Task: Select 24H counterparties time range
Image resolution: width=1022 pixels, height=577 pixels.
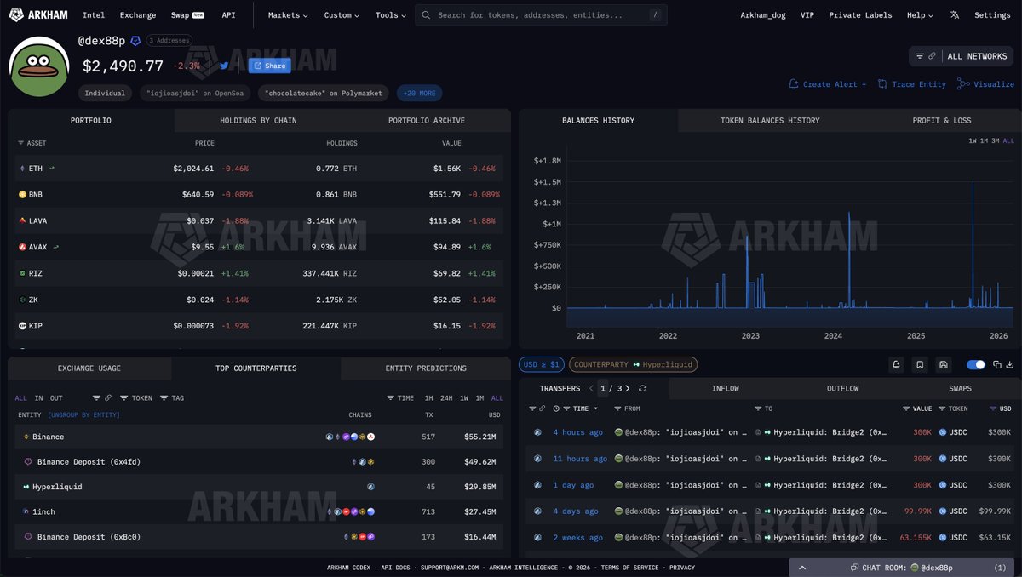Action: click(x=447, y=397)
